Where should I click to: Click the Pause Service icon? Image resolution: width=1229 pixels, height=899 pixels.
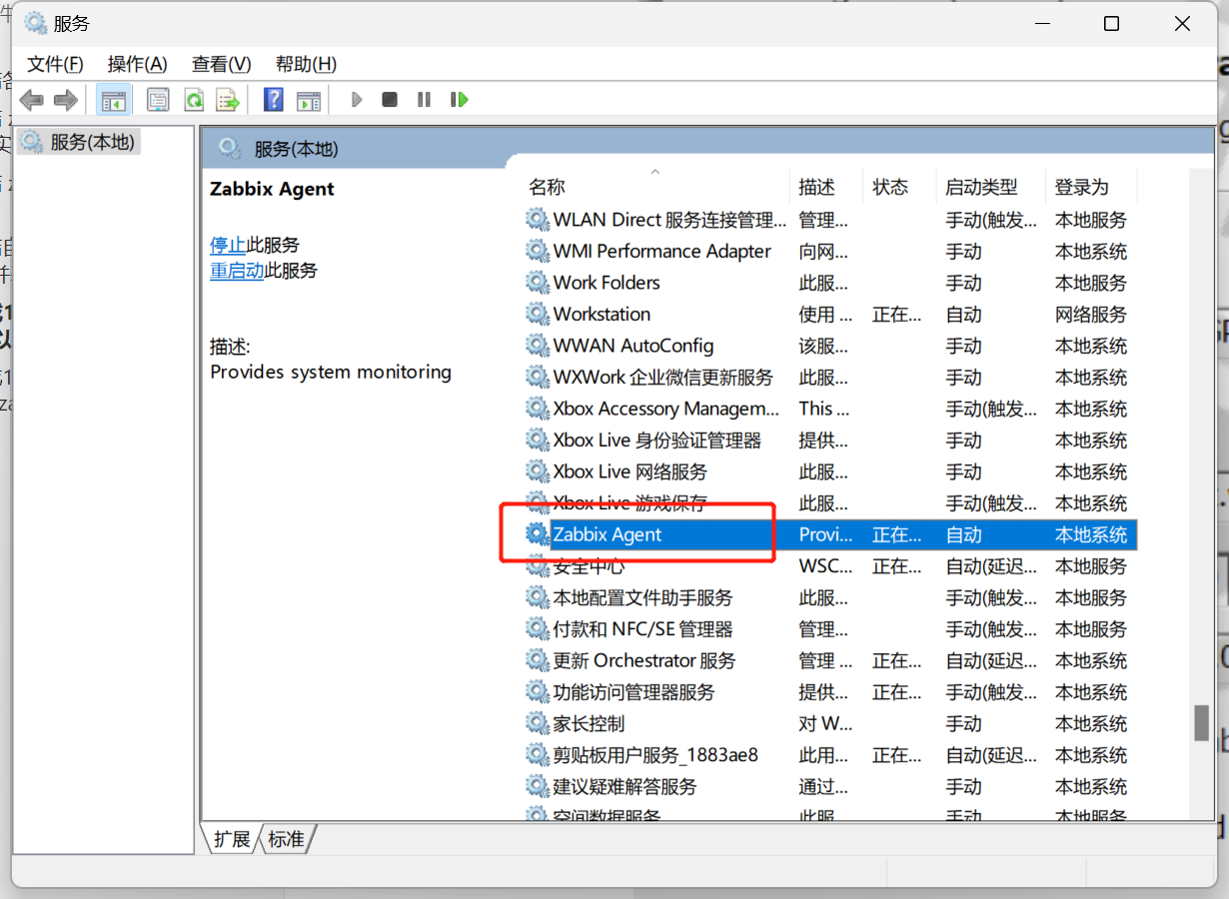point(424,100)
